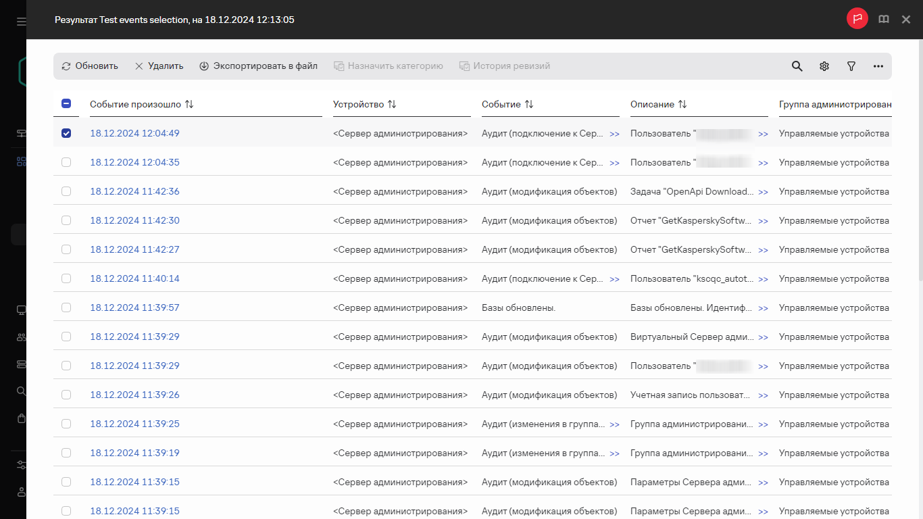Check the 18.12.2024 11:42:36 event row

click(x=66, y=191)
